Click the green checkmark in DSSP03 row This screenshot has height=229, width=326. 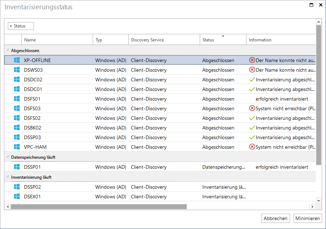(x=252, y=137)
